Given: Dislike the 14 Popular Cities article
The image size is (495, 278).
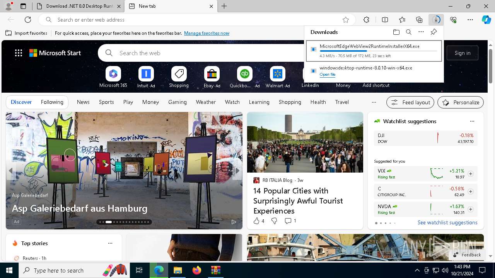Looking at the screenshot, I should [x=274, y=221].
